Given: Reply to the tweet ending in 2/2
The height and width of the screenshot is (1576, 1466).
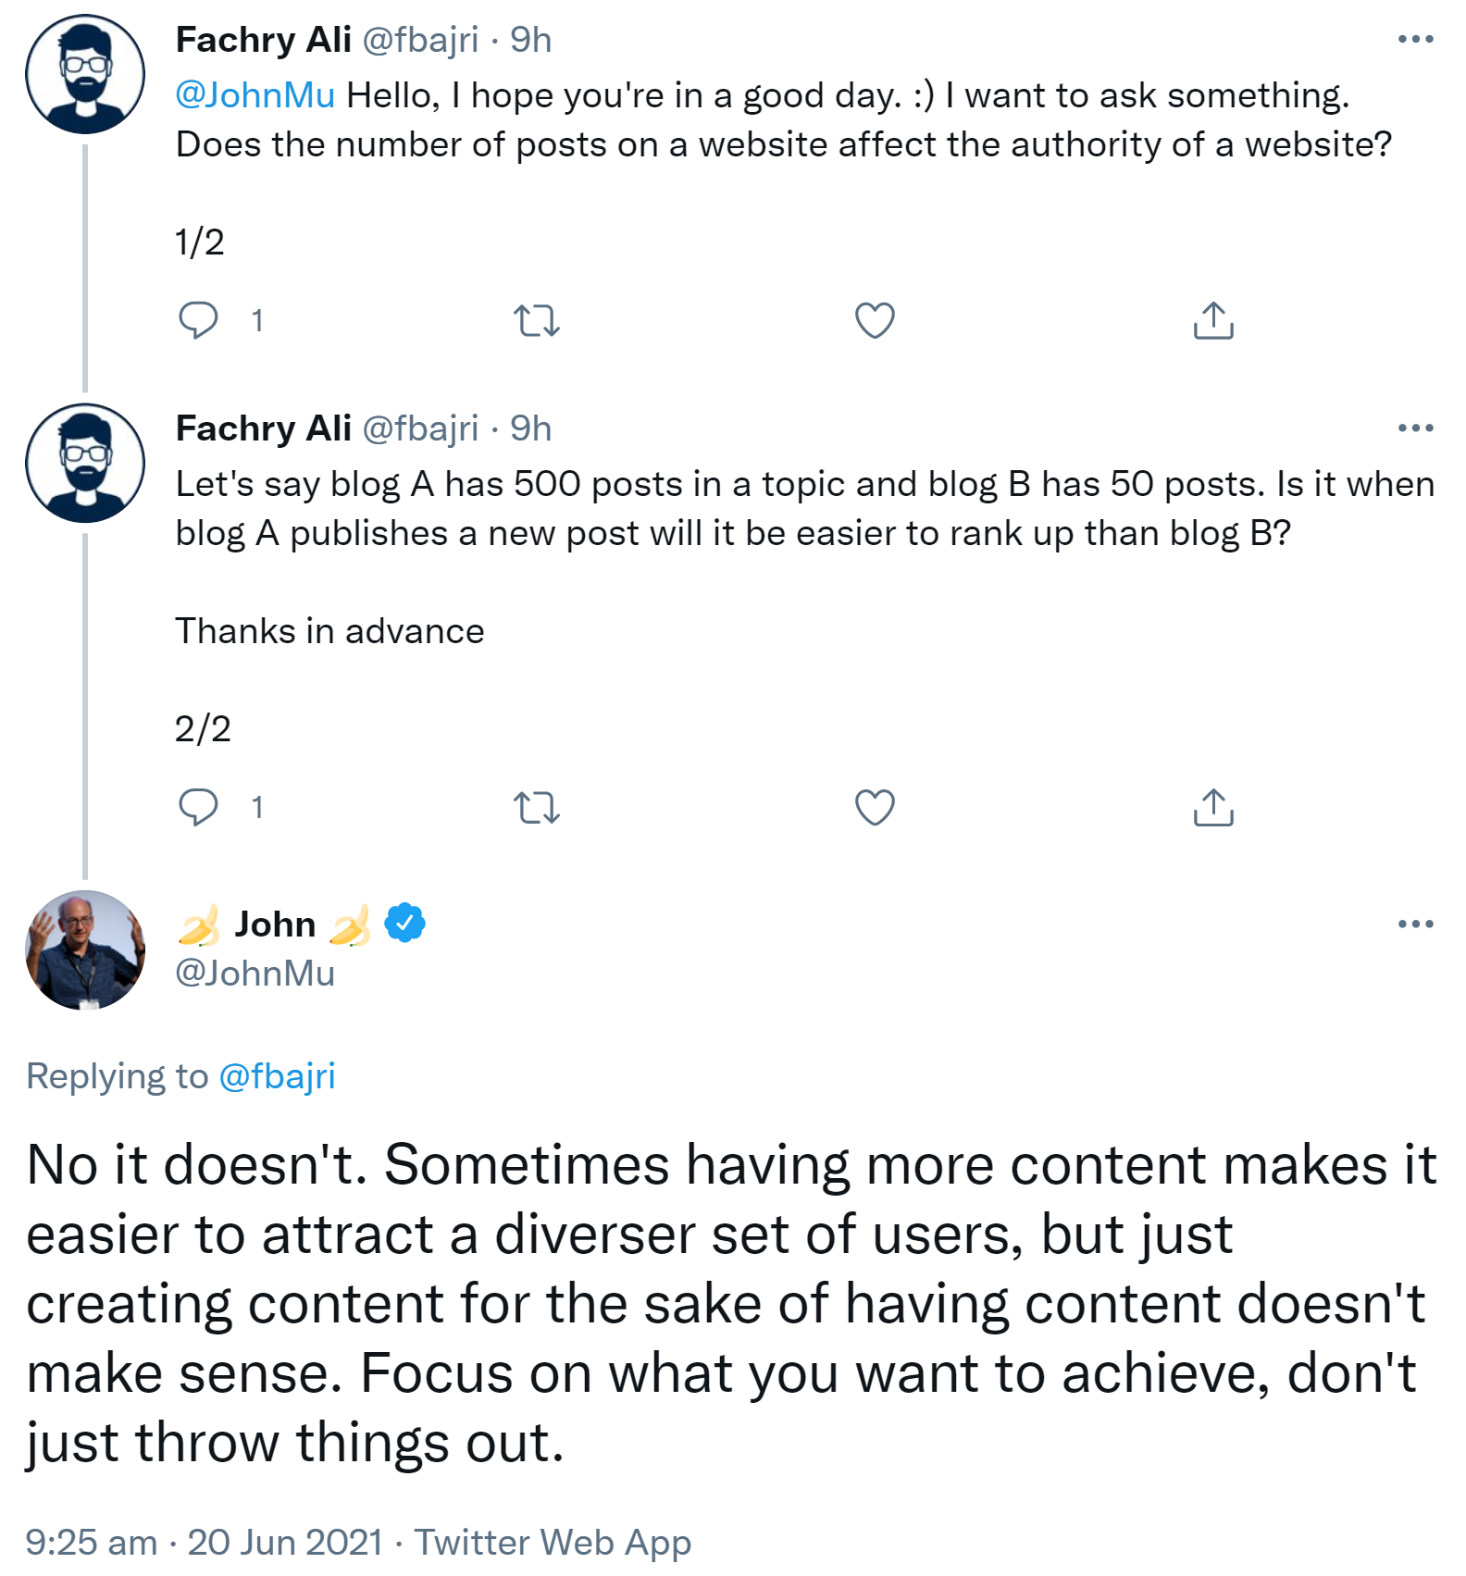Looking at the screenshot, I should tap(198, 807).
